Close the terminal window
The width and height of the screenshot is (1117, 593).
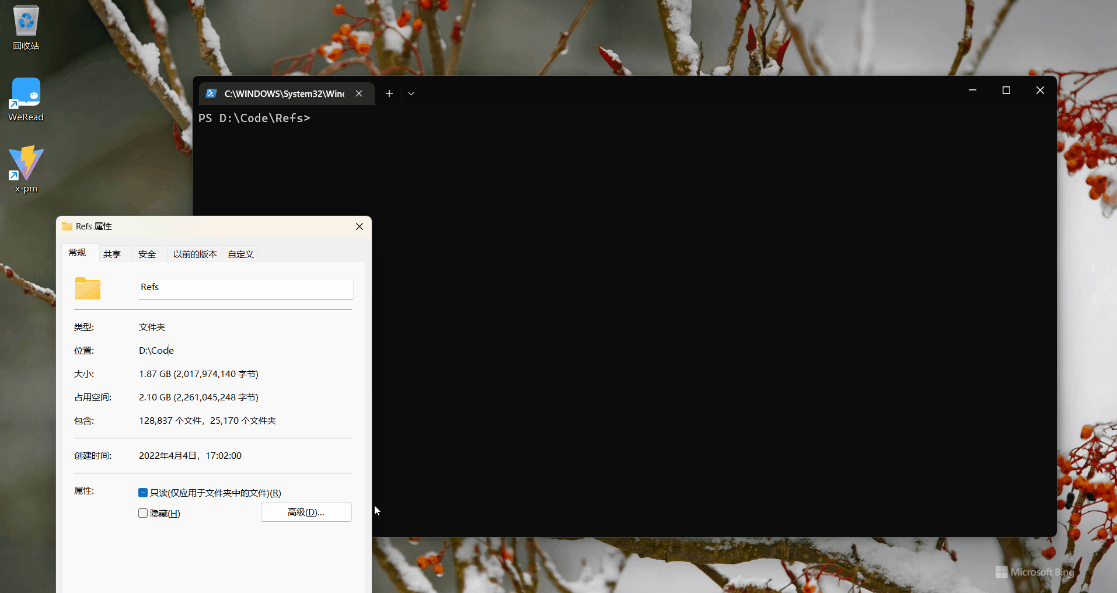tap(1040, 90)
